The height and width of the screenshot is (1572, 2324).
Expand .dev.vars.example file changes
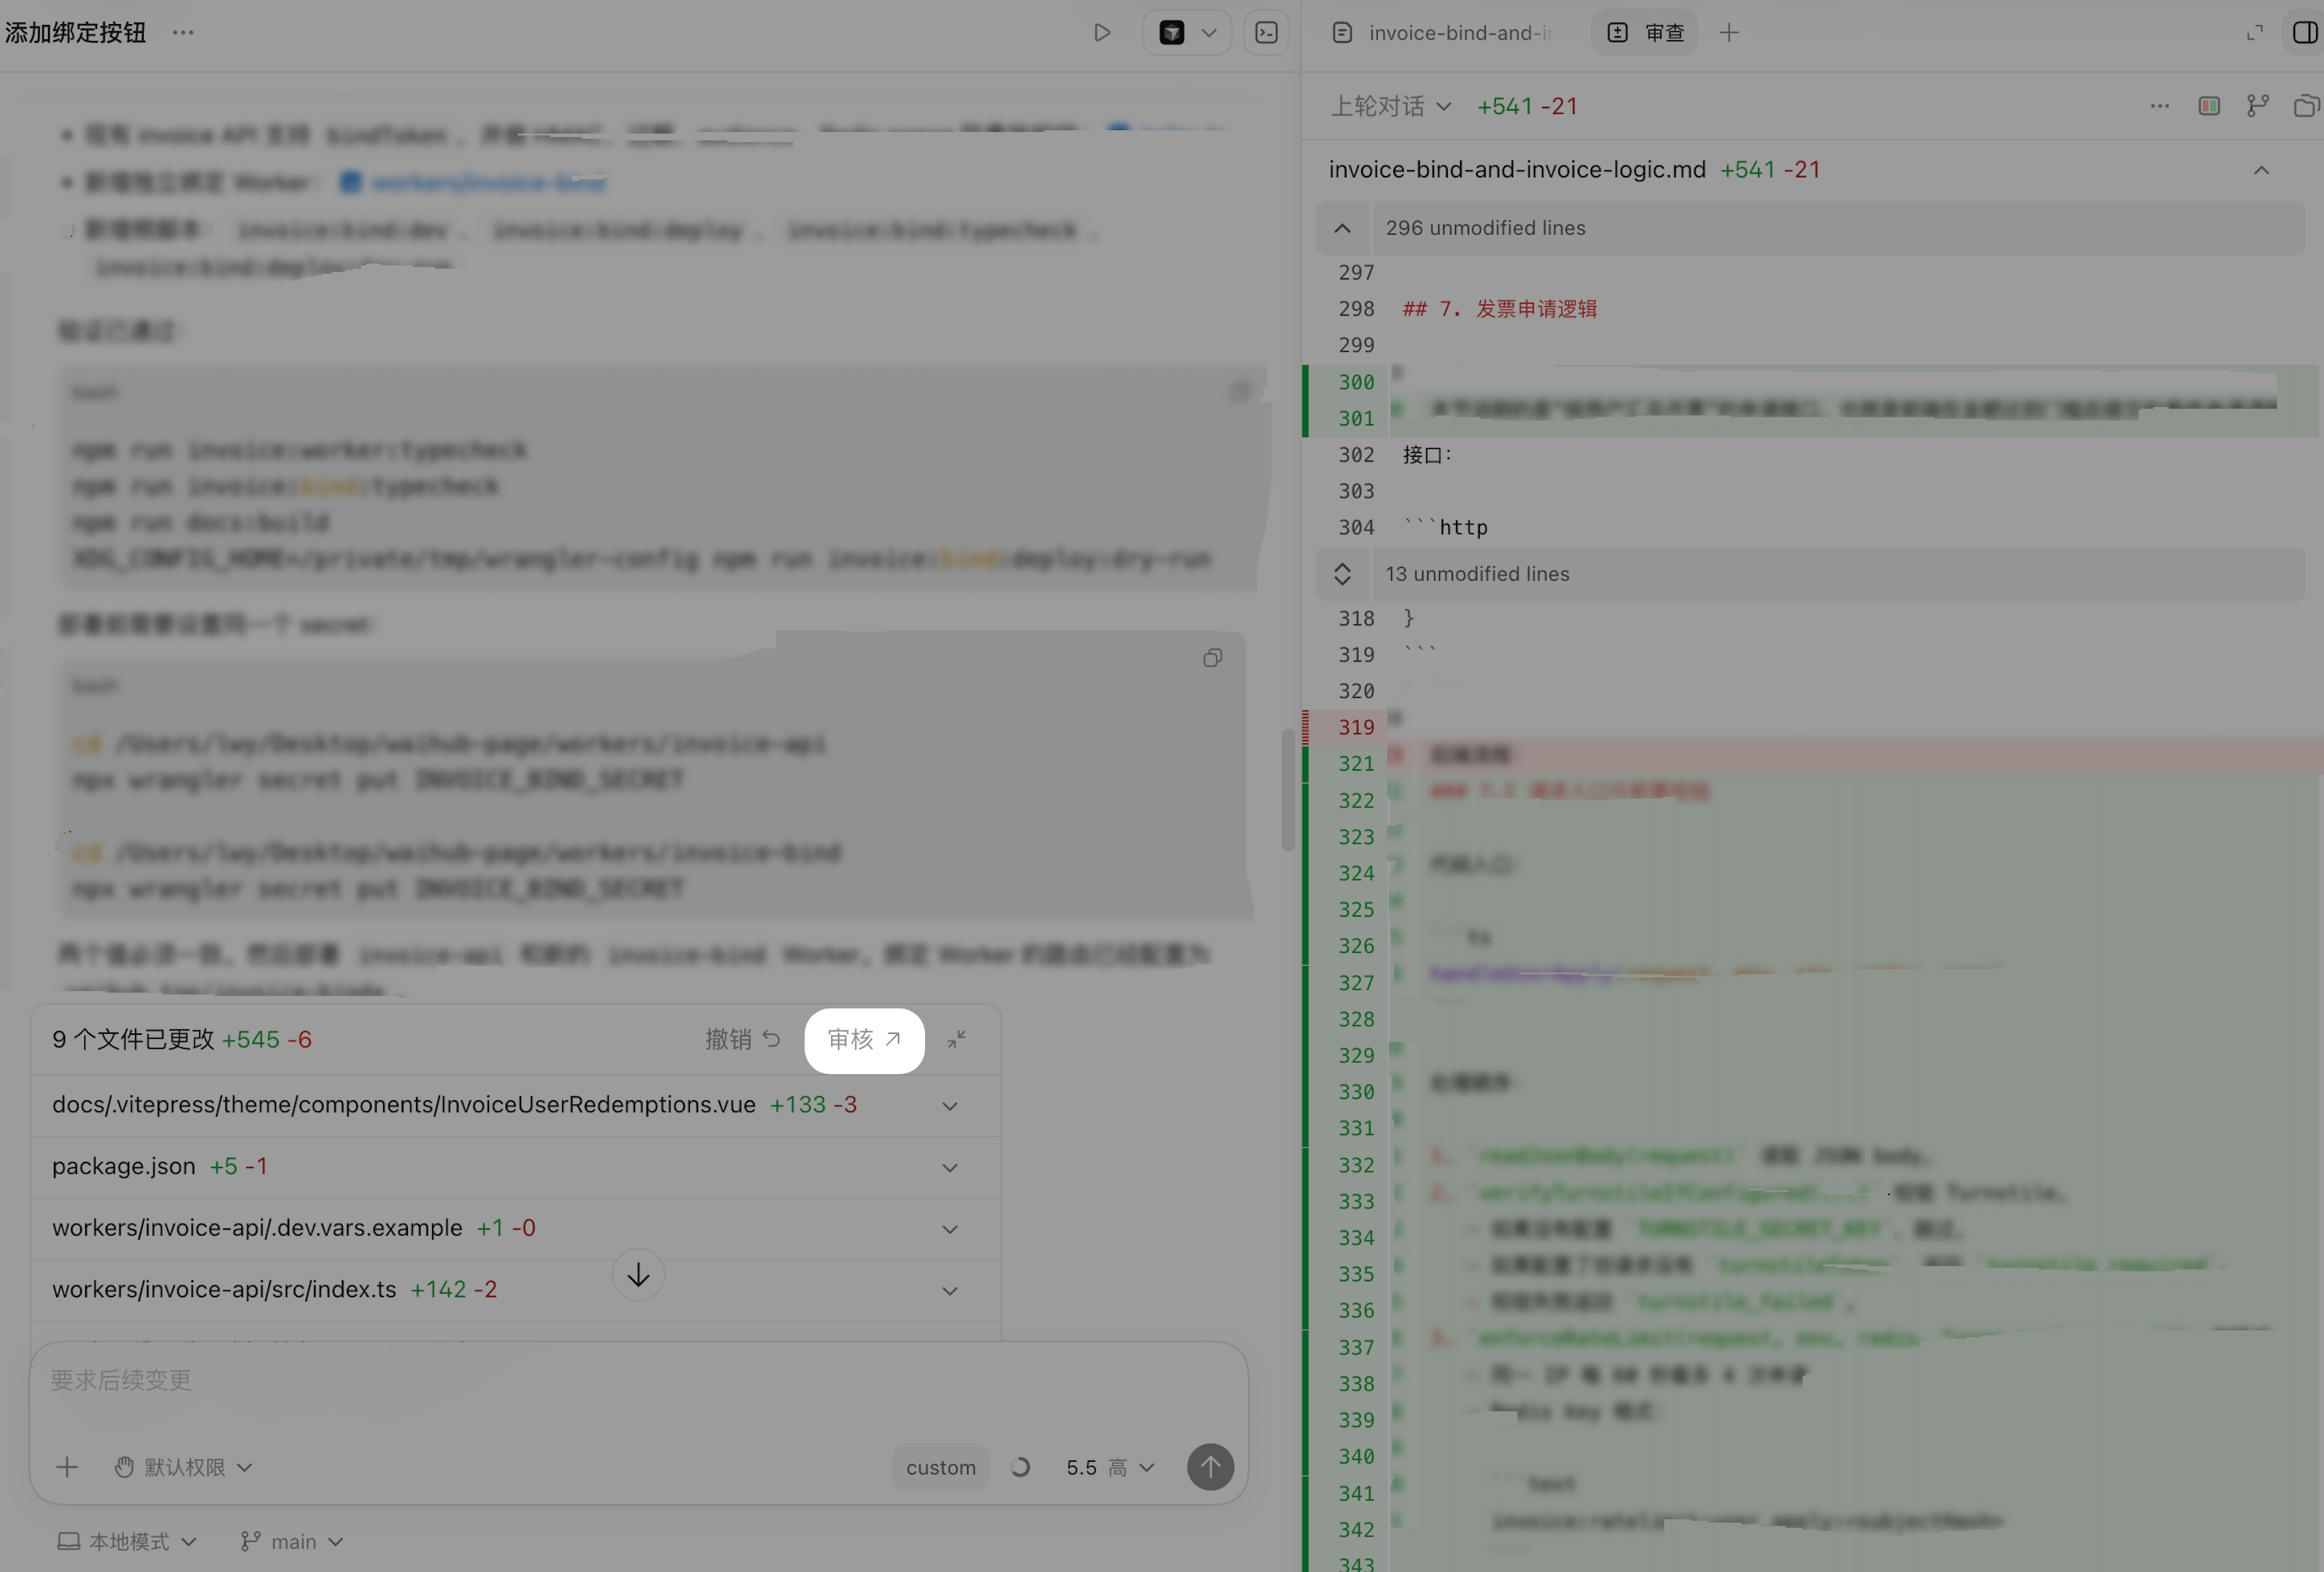tap(950, 1229)
